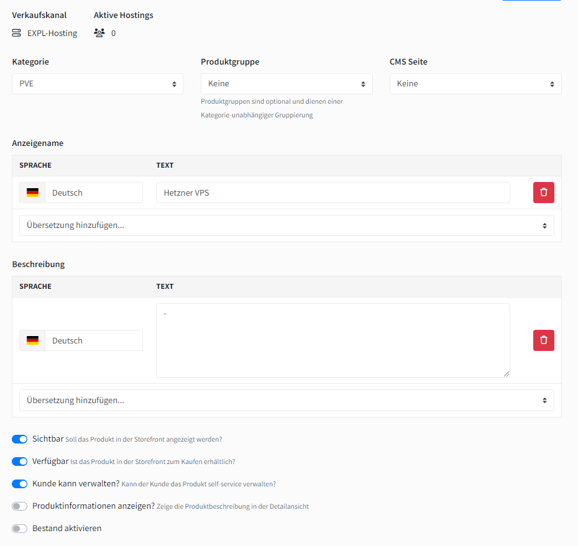
Task: Delete the Hetzner VPS display name row
Action: tap(543, 193)
